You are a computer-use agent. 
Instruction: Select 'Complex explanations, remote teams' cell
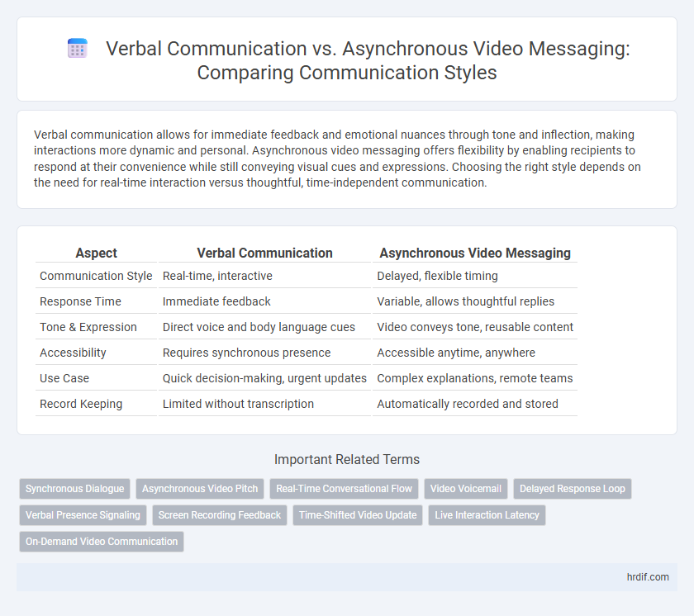[475, 378]
